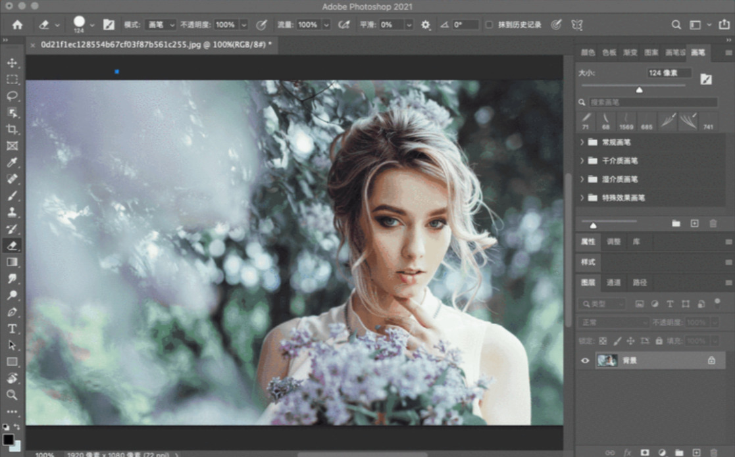Open the 模式 dropdown showing 画笔
The image size is (735, 457).
(161, 25)
